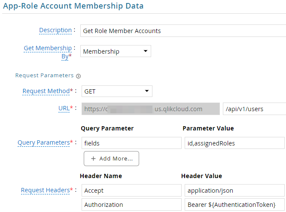The image size is (286, 212).
Task: Open the Request Method GET dropdown
Action: tap(117, 91)
